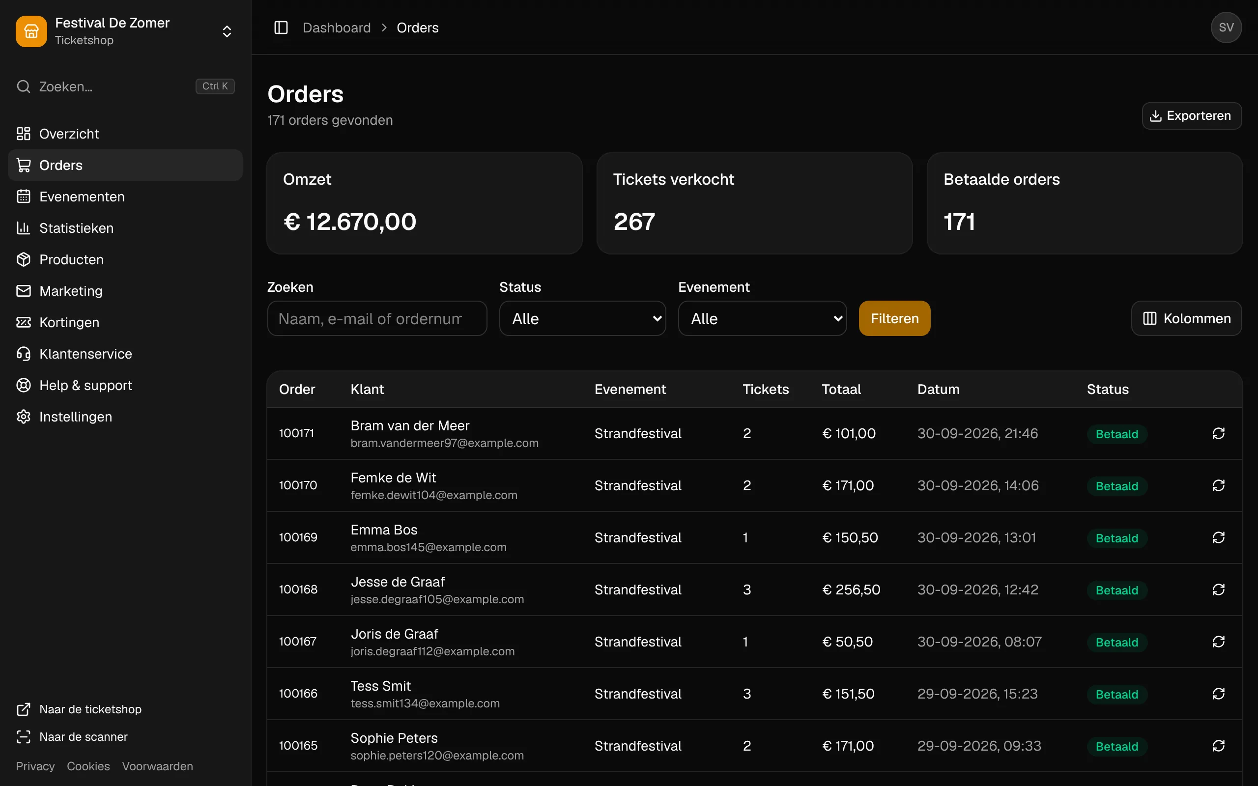Click the refresh icon for order 100165
The width and height of the screenshot is (1258, 786).
[x=1219, y=745]
